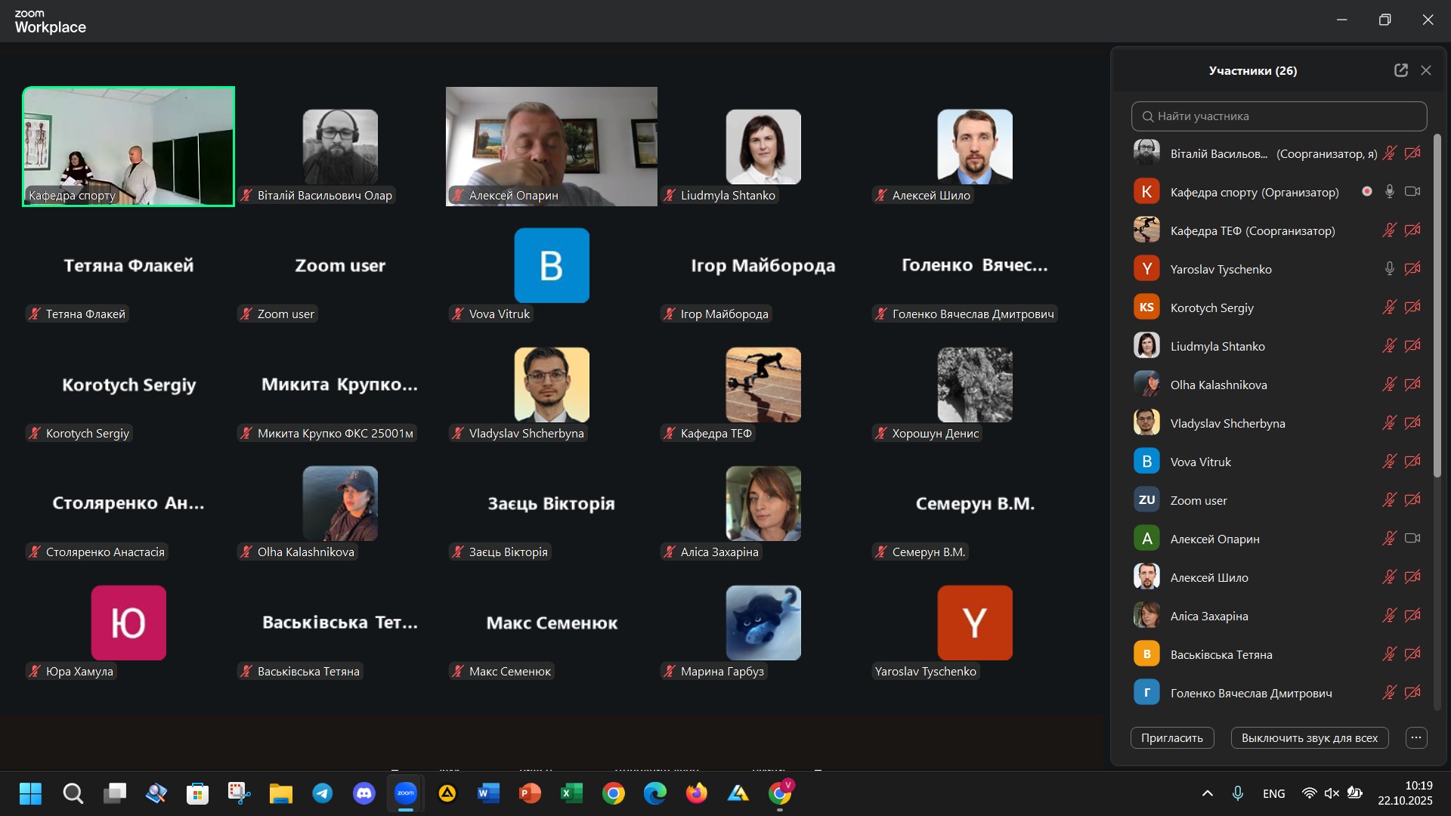The height and width of the screenshot is (816, 1451).
Task: Close the participants panel
Action: coord(1426,70)
